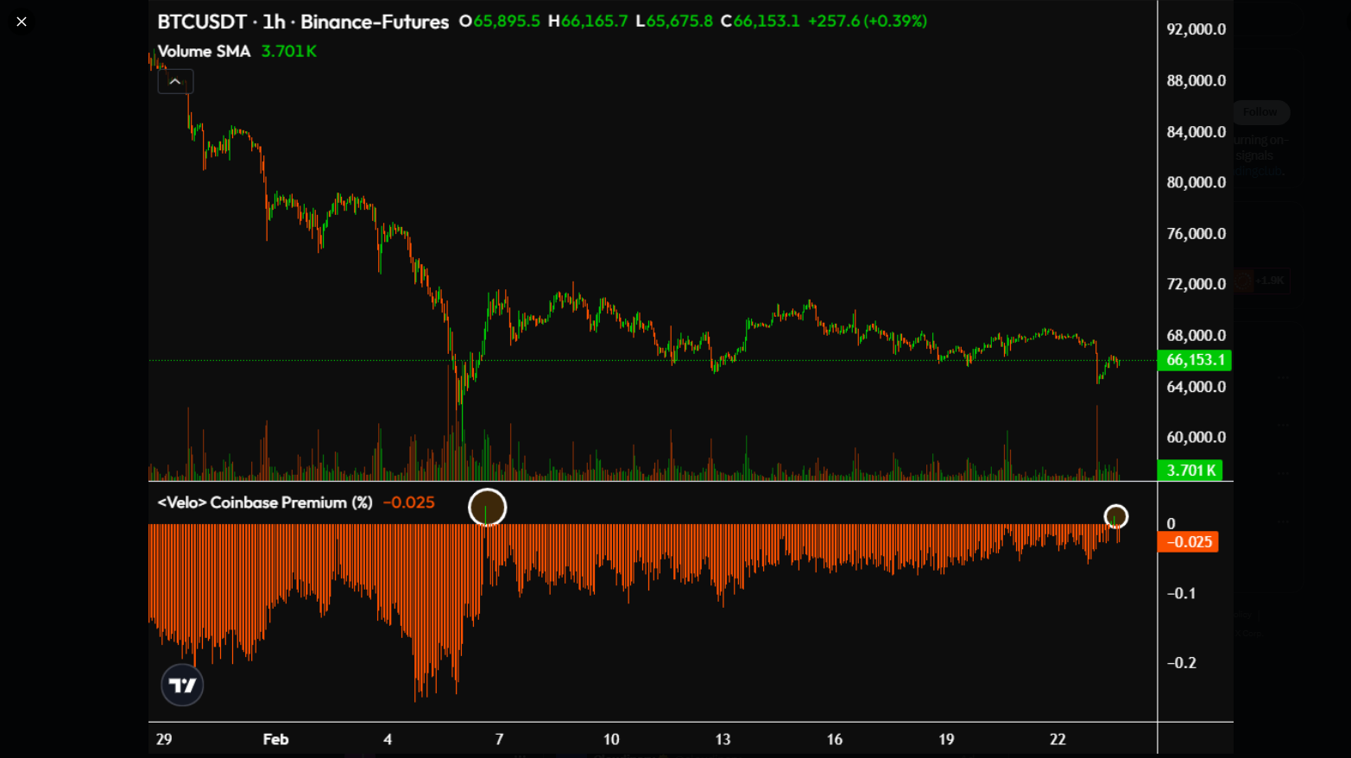Close the chart overlay with the X icon

pyautogui.click(x=21, y=21)
